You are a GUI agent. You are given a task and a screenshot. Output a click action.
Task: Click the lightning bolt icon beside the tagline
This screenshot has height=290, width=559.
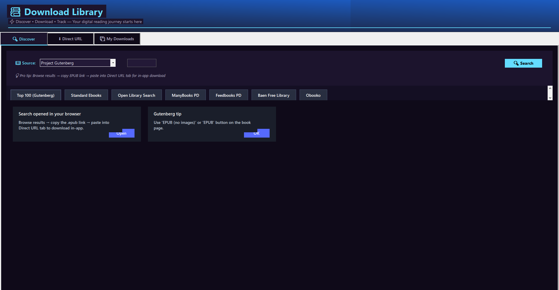(x=12, y=22)
